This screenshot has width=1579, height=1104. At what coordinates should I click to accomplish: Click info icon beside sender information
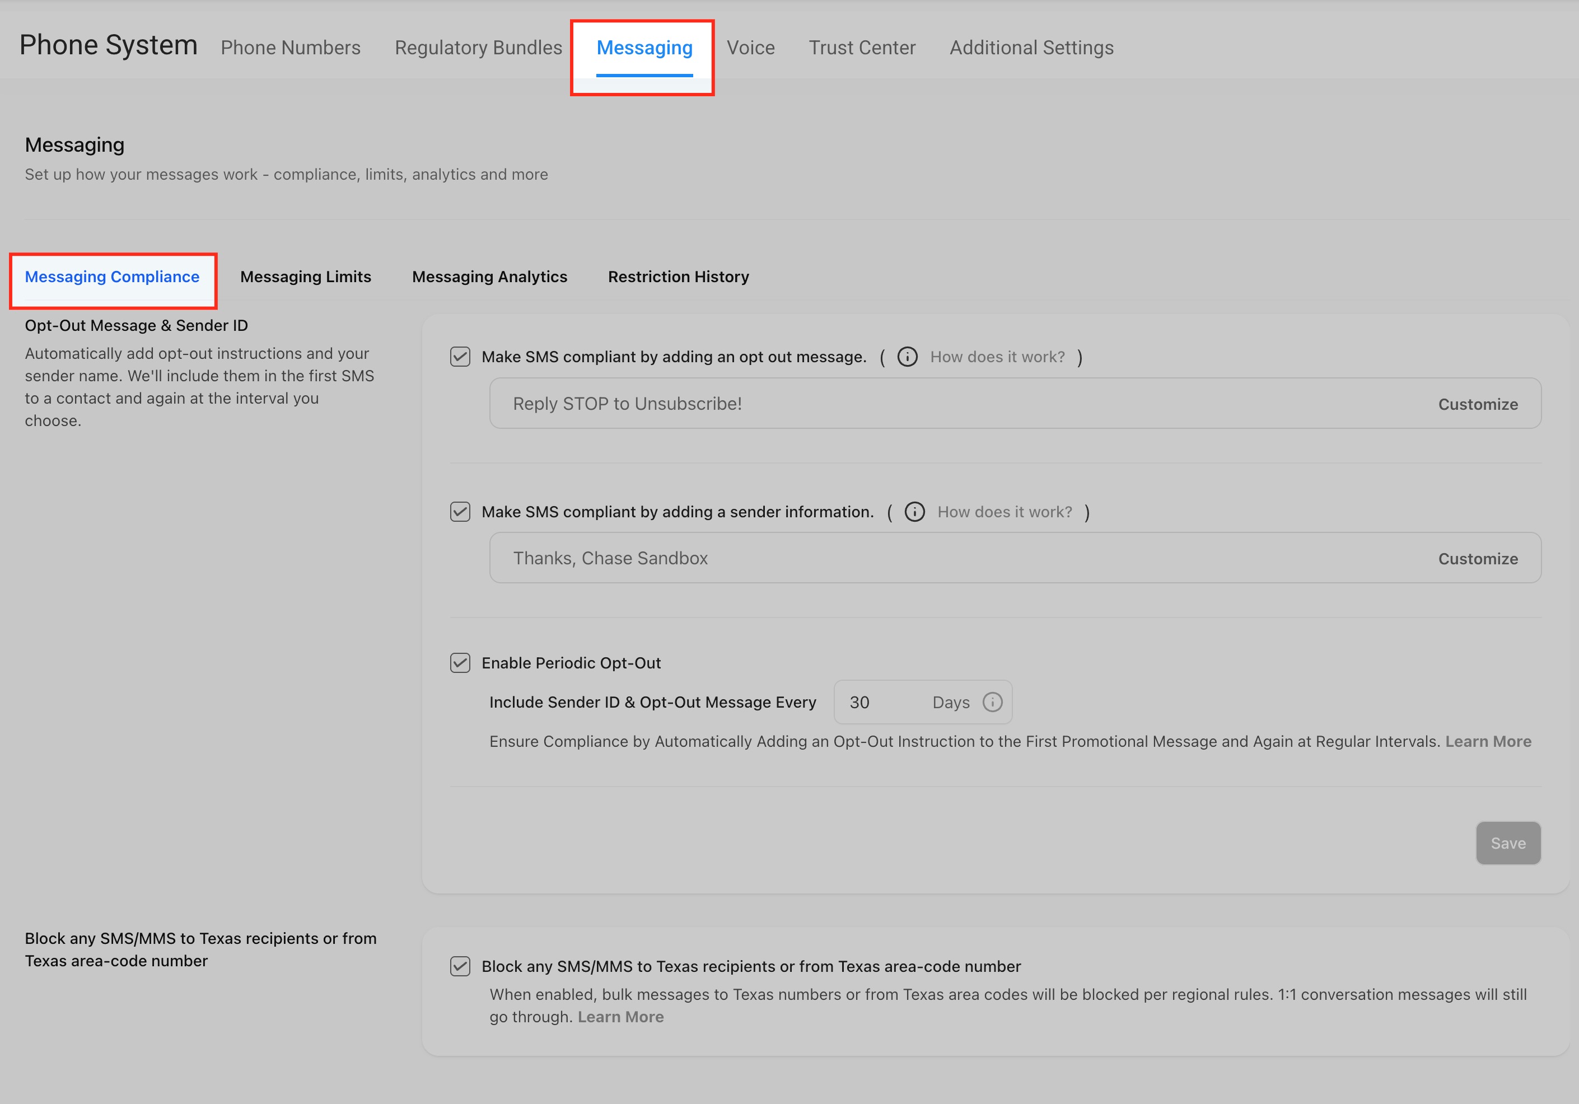pos(914,512)
